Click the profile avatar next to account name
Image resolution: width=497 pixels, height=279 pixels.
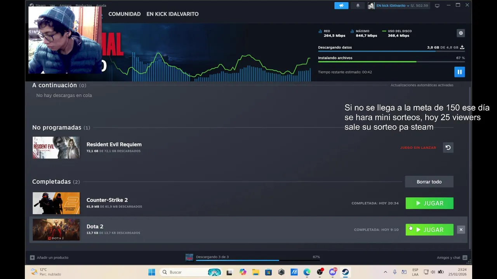point(371,5)
